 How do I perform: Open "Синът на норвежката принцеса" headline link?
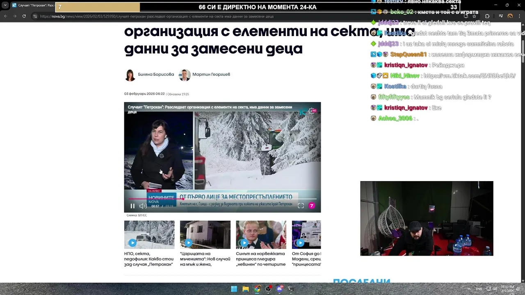pos(260,259)
